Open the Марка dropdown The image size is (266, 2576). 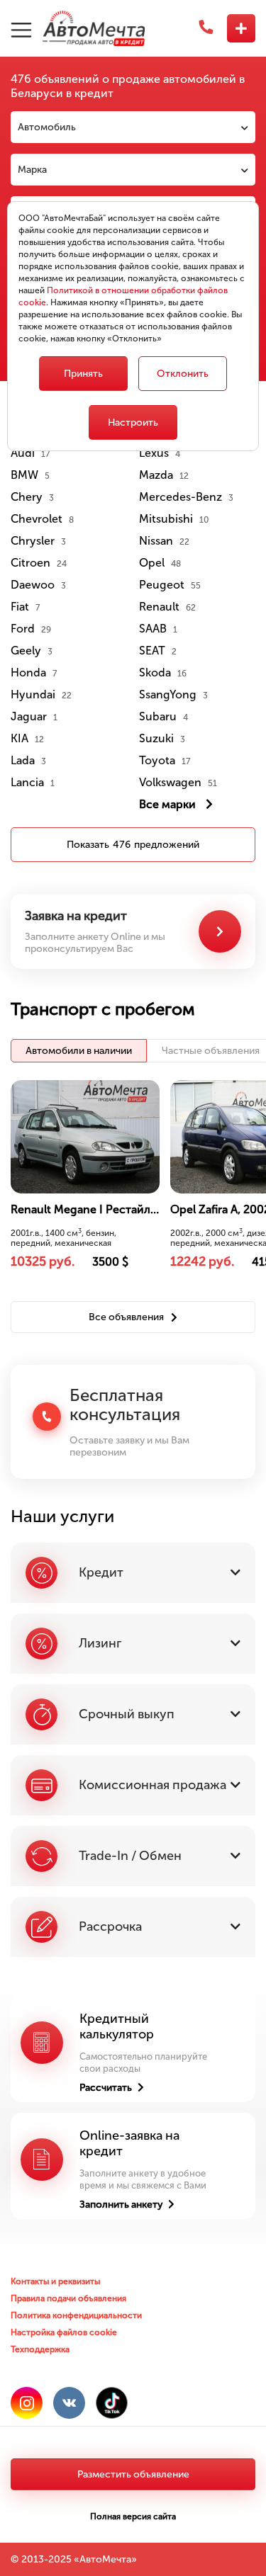pos(133,170)
